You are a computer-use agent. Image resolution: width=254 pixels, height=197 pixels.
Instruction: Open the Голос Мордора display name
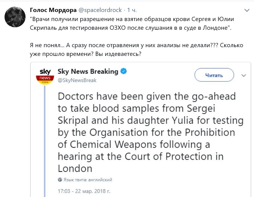point(53,10)
